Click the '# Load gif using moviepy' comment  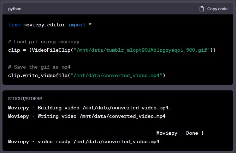tap(44, 42)
